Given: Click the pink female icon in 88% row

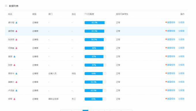Looking at the screenshot, I should [x=16, y=48].
